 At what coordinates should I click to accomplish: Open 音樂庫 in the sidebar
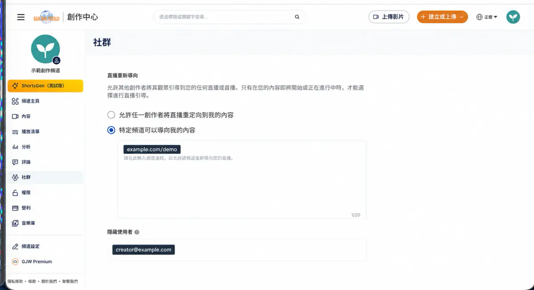(x=45, y=223)
